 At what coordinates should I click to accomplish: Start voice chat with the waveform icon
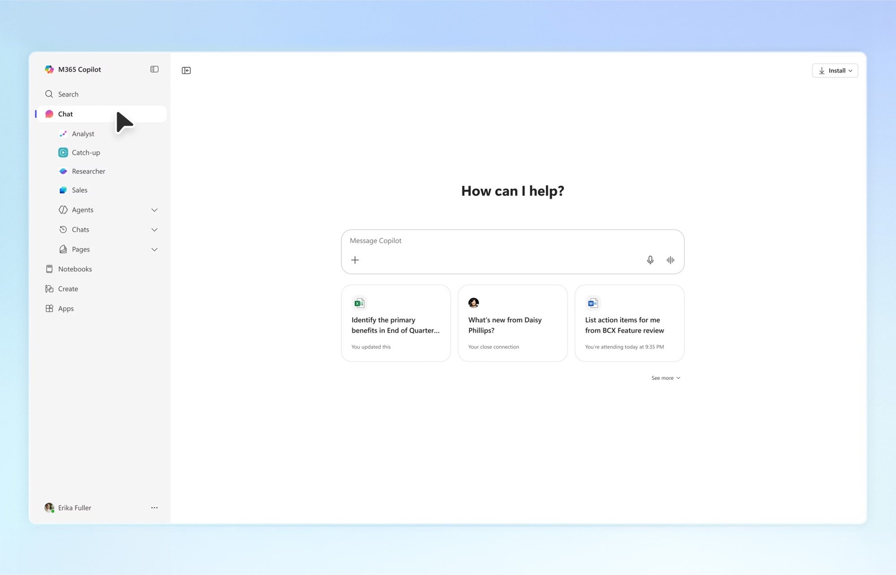[670, 260]
